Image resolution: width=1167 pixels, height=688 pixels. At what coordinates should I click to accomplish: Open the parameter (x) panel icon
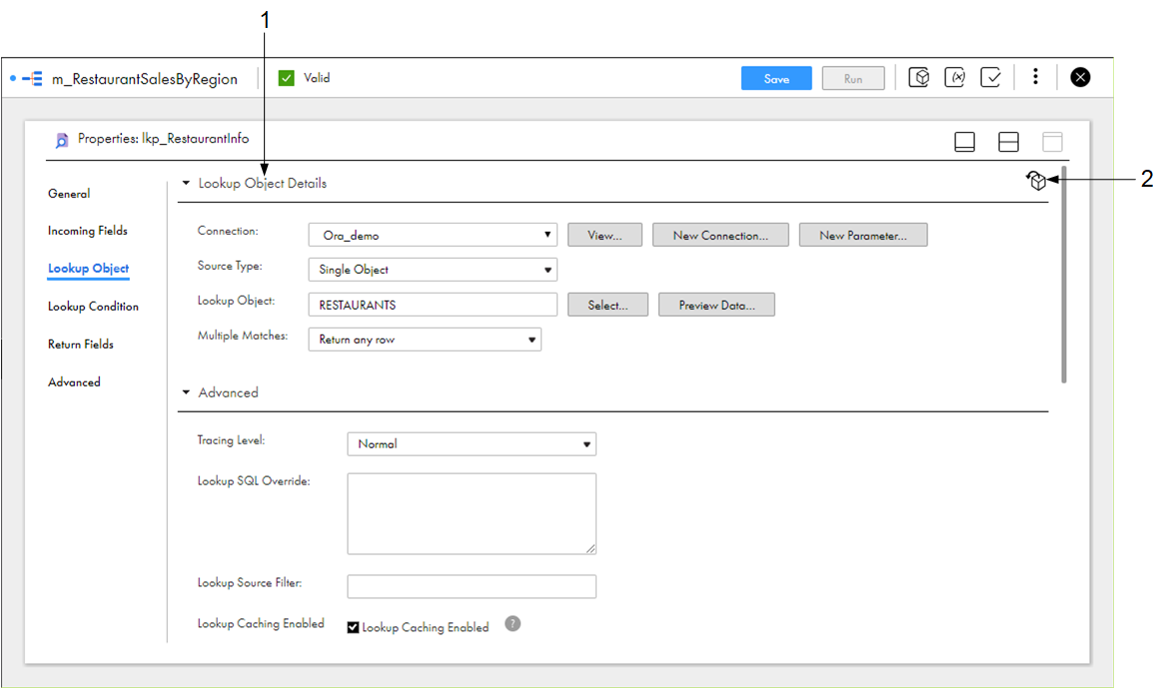[x=955, y=77]
